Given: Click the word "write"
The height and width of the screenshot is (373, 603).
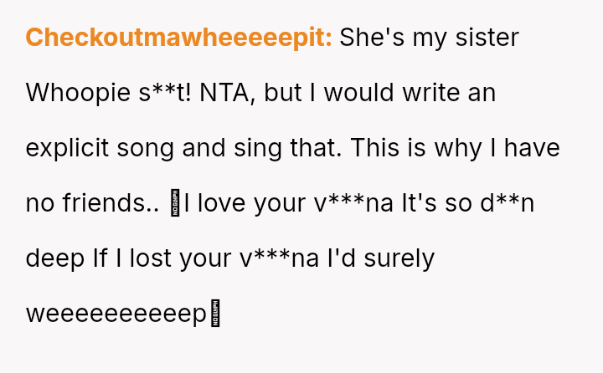Looking at the screenshot, I should pyautogui.click(x=430, y=93).
